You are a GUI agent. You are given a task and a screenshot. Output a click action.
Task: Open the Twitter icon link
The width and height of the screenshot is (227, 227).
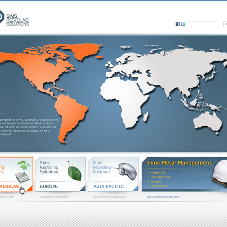(183, 24)
